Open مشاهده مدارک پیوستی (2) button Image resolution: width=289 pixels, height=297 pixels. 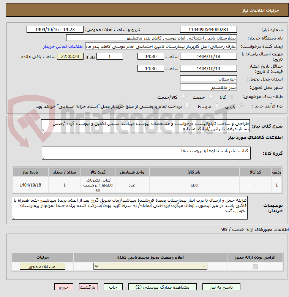(x=162, y=287)
